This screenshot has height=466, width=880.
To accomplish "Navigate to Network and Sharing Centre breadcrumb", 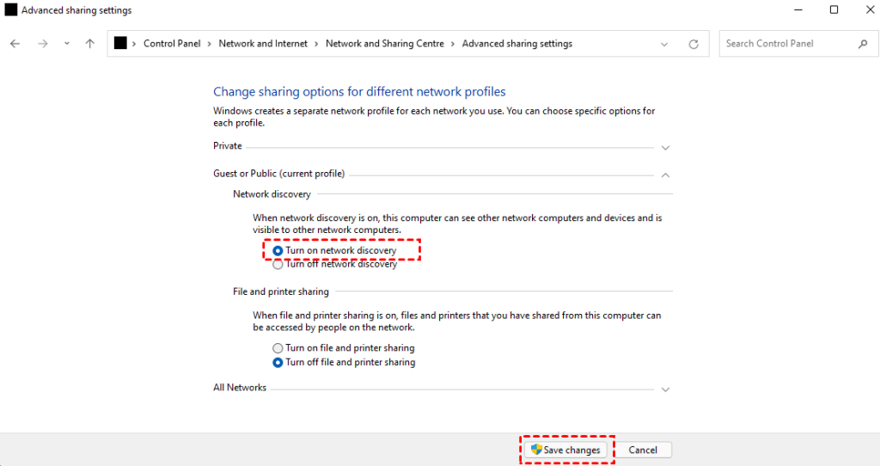I will point(384,44).
